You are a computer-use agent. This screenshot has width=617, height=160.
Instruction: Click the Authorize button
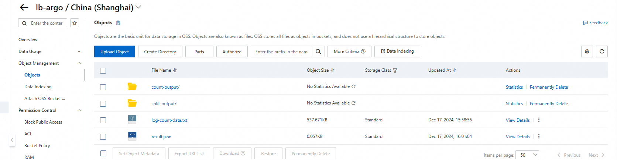(232, 51)
